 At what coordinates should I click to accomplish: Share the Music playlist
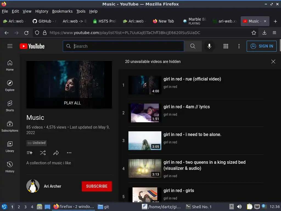click(56, 153)
